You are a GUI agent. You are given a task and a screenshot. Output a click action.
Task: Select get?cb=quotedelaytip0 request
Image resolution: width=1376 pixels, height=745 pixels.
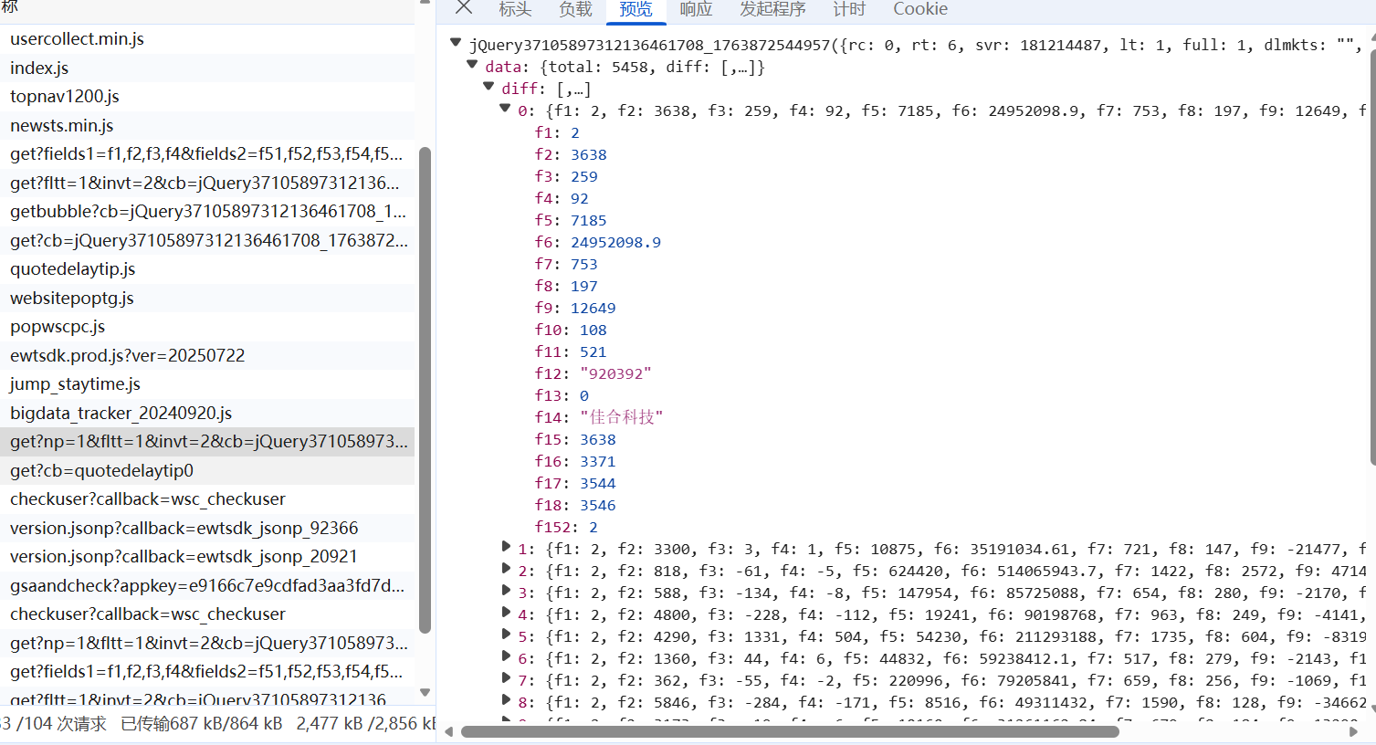click(x=207, y=470)
